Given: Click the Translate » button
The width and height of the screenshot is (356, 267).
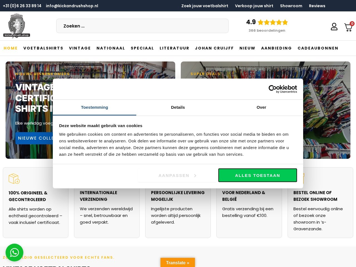Looking at the screenshot, I should tap(178, 263).
